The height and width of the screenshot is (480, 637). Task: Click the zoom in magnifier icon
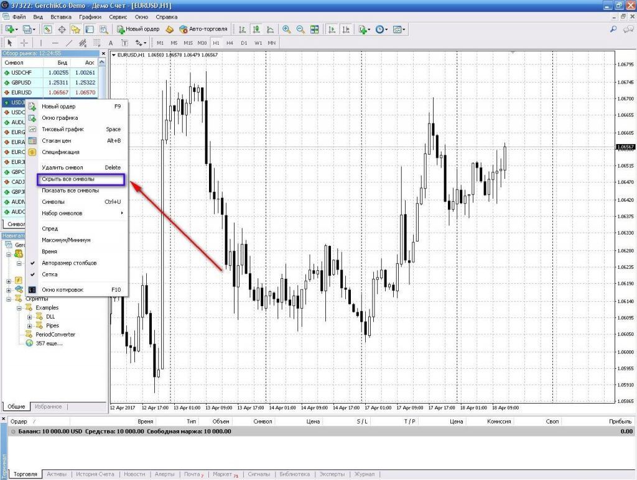tap(286, 29)
